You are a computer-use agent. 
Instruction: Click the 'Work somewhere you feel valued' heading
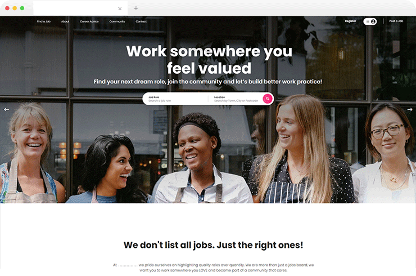click(209, 60)
